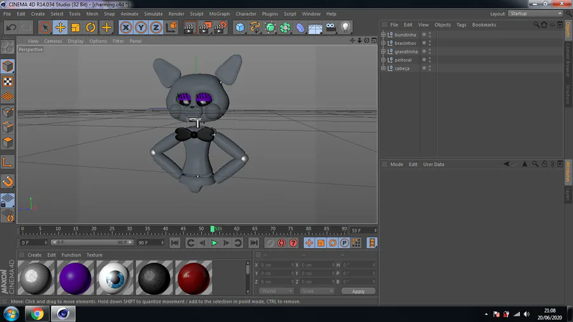This screenshot has width=573, height=322.
Task: Toggle the Snap magnet icon
Action: click(x=8, y=181)
